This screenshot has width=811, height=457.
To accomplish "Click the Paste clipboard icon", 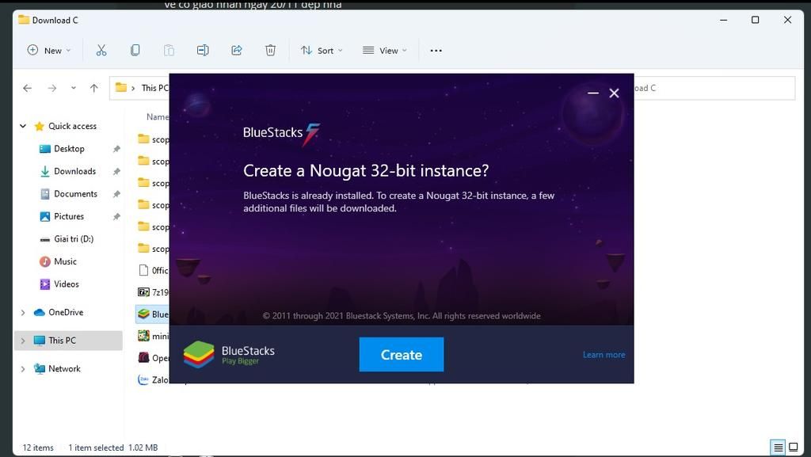I will (x=169, y=50).
